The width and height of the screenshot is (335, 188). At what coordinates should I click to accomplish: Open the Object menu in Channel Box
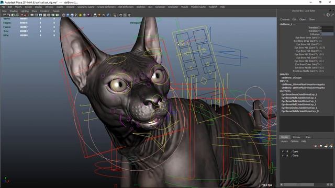pyautogui.click(x=303, y=19)
